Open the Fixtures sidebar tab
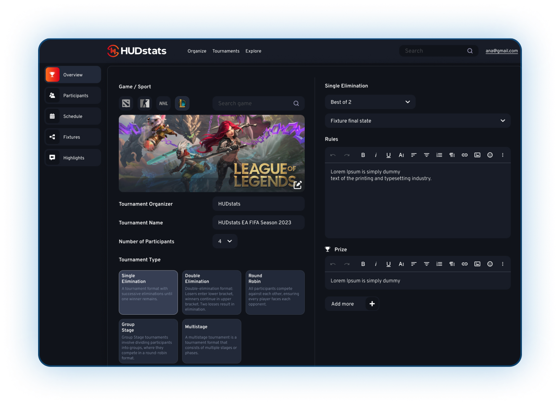The width and height of the screenshot is (560, 405). coord(73,137)
